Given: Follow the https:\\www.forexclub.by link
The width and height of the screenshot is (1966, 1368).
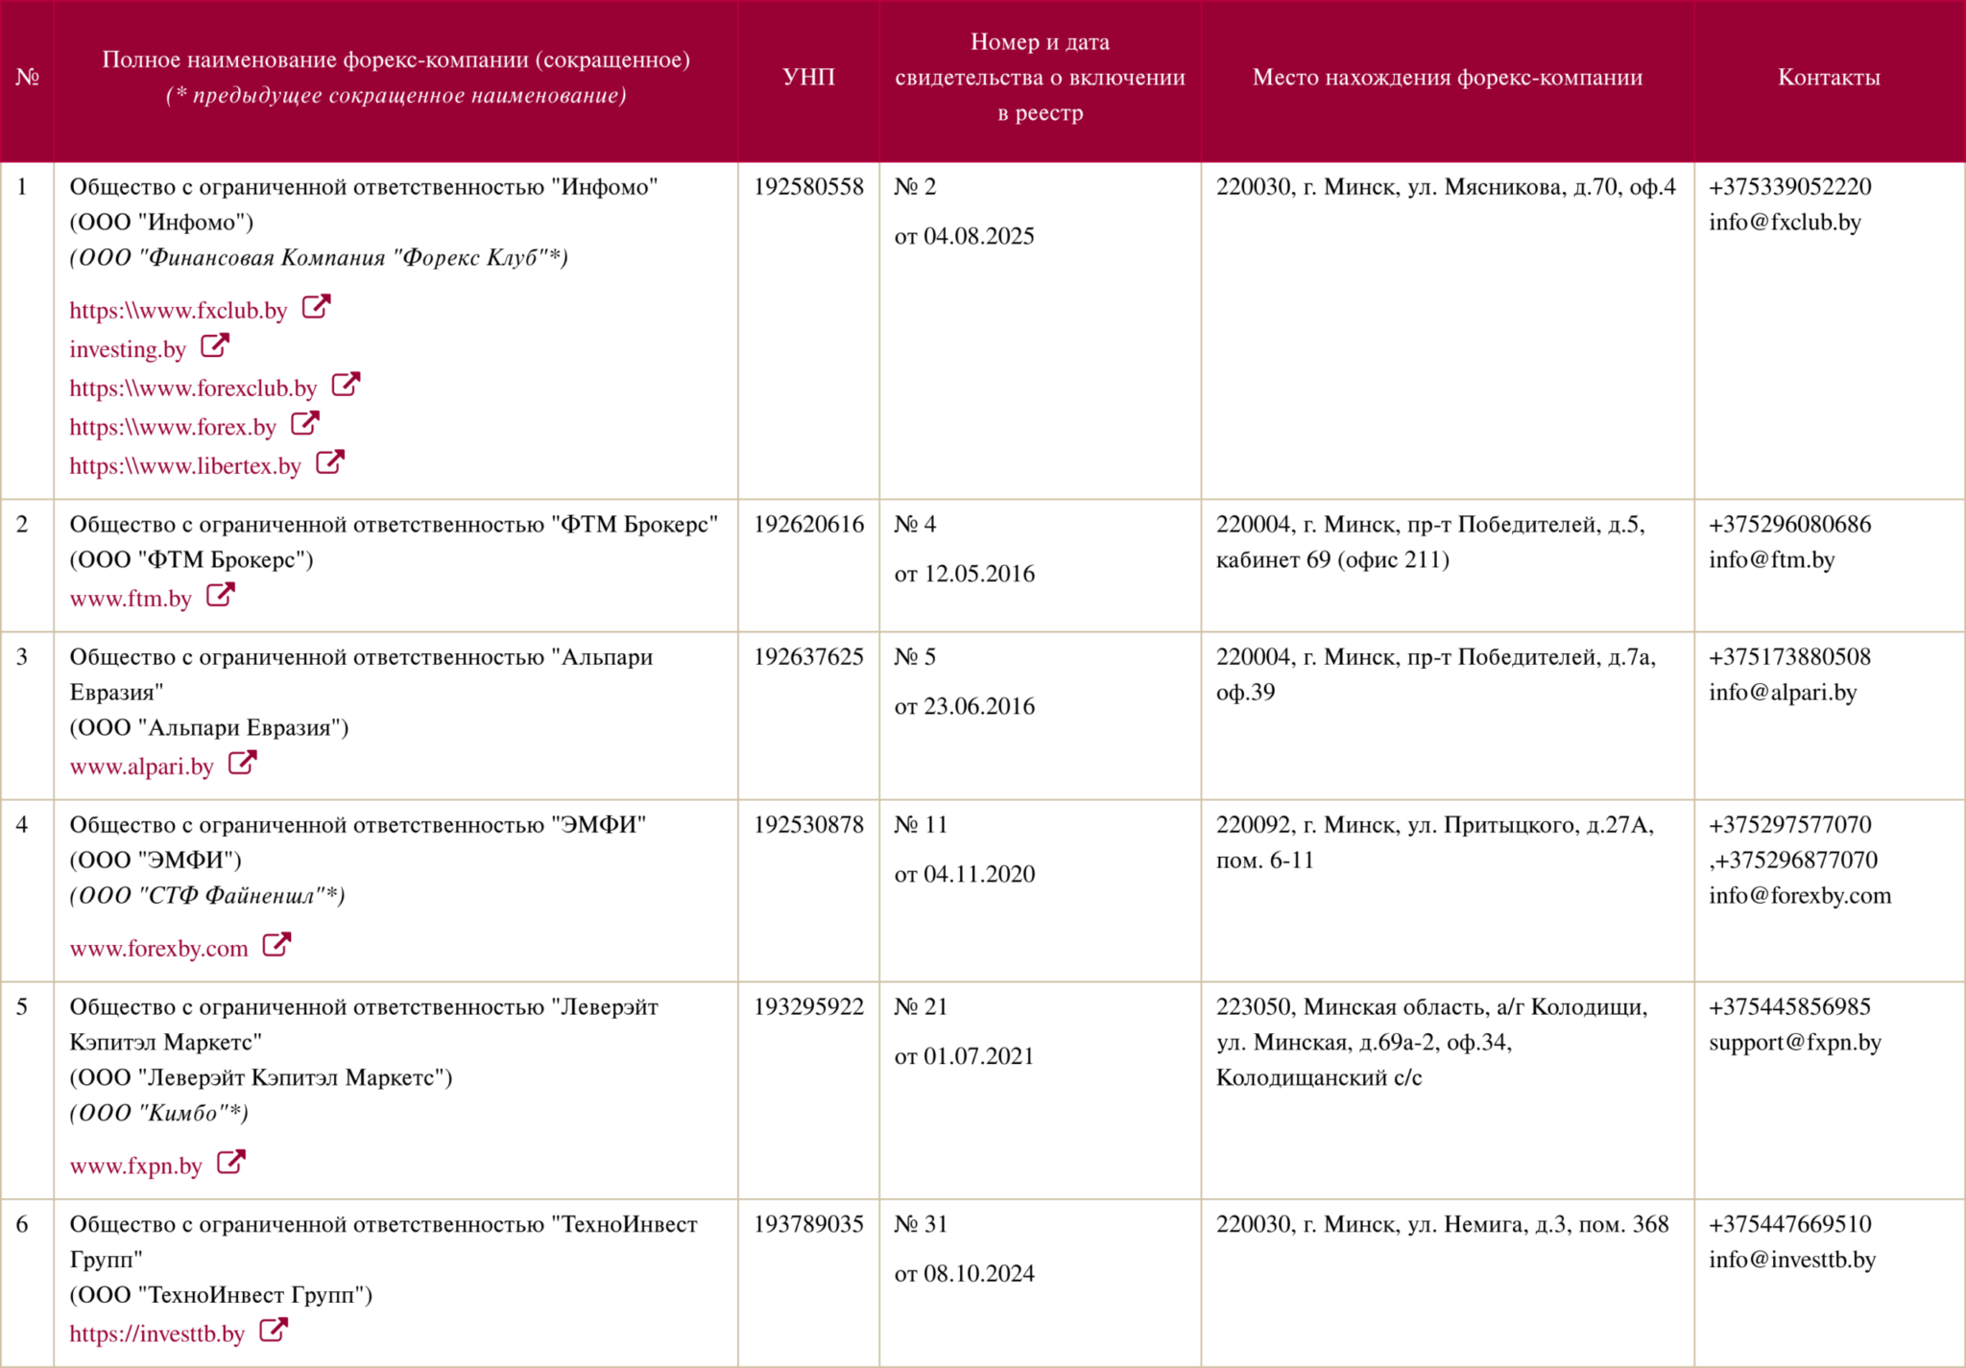Looking at the screenshot, I should [x=193, y=389].
